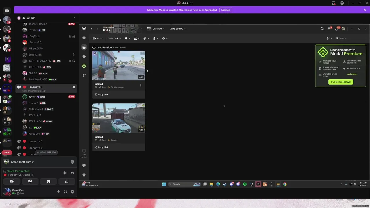Open the person filter dropdown
This screenshot has height=208, width=370.
[x=156, y=38]
